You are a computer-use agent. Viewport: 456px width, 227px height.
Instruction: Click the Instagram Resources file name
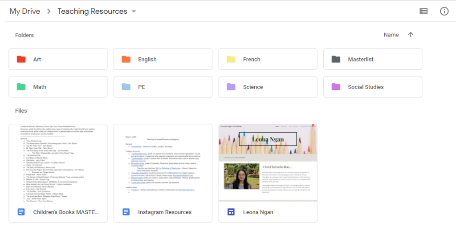tap(165, 212)
